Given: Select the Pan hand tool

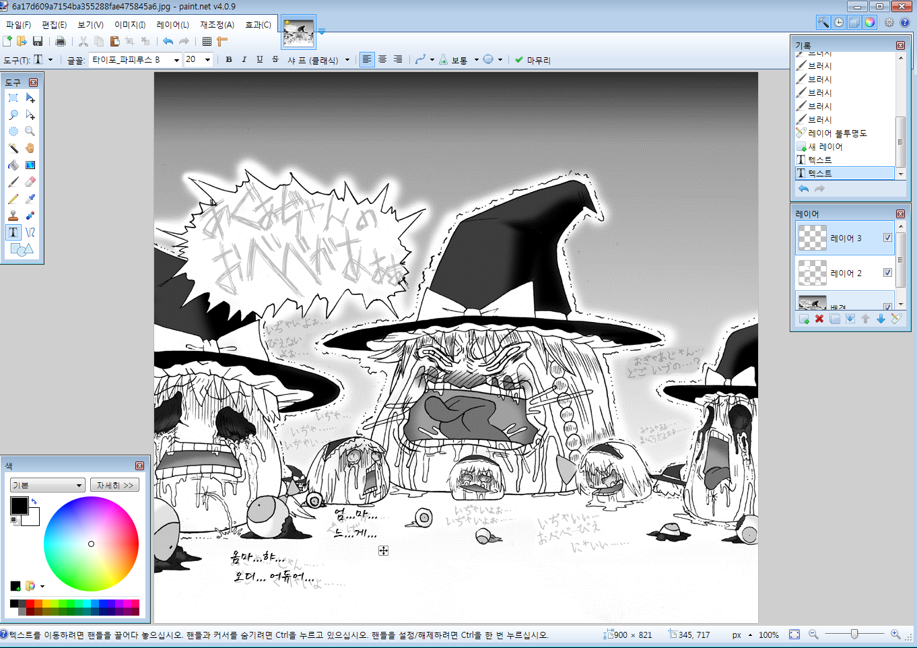Looking at the screenshot, I should [30, 148].
